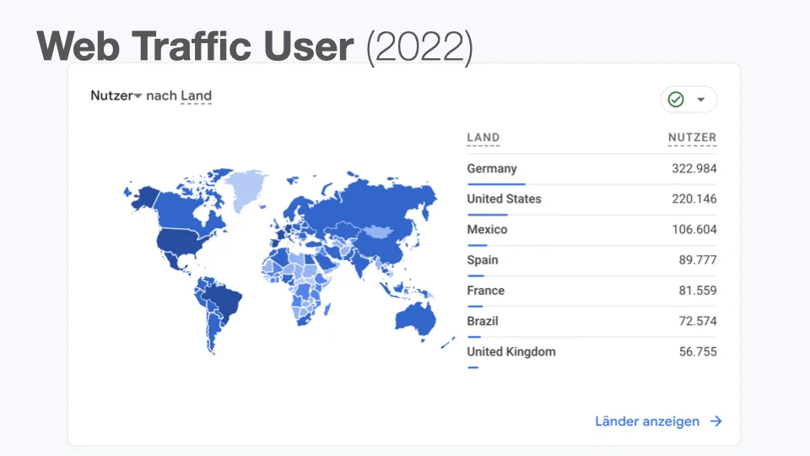Click Mongolia on the world map
810x456 pixels.
tap(379, 231)
